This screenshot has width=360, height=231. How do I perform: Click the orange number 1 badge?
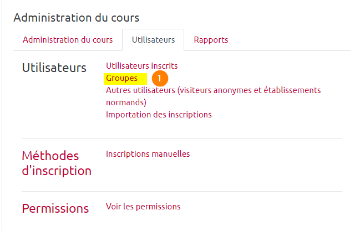pos(160,79)
